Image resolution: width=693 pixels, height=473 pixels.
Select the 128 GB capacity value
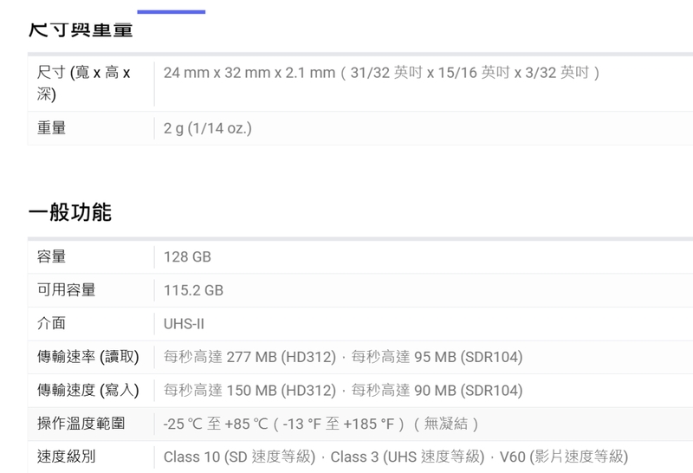(187, 257)
